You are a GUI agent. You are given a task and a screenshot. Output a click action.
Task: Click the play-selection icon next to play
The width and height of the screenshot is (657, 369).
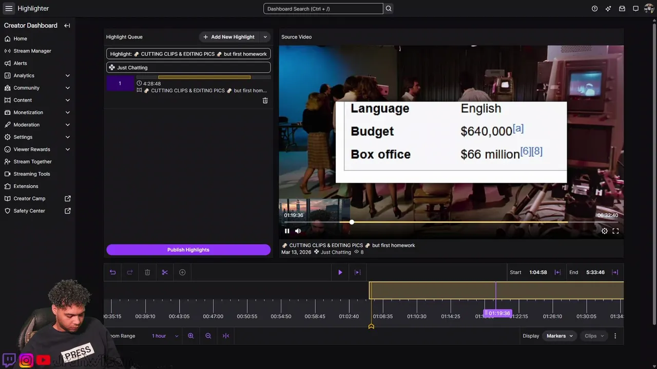click(x=358, y=272)
